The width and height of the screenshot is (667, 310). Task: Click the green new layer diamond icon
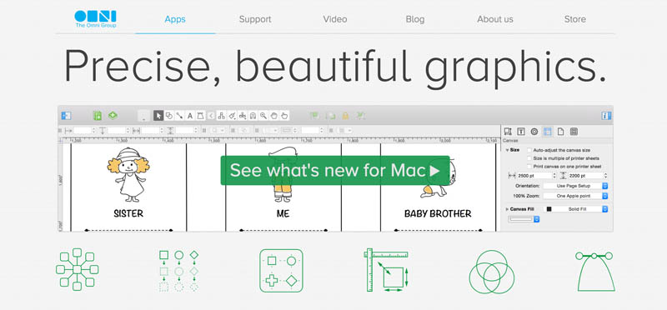point(113,115)
